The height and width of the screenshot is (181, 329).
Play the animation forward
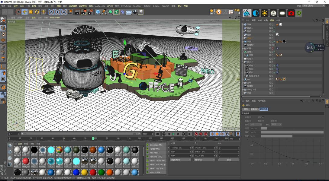(173, 134)
